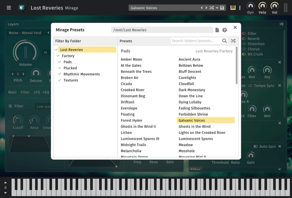The width and height of the screenshot is (292, 198).
Task: Select the Textures folder in tree
Action: [x=70, y=80]
